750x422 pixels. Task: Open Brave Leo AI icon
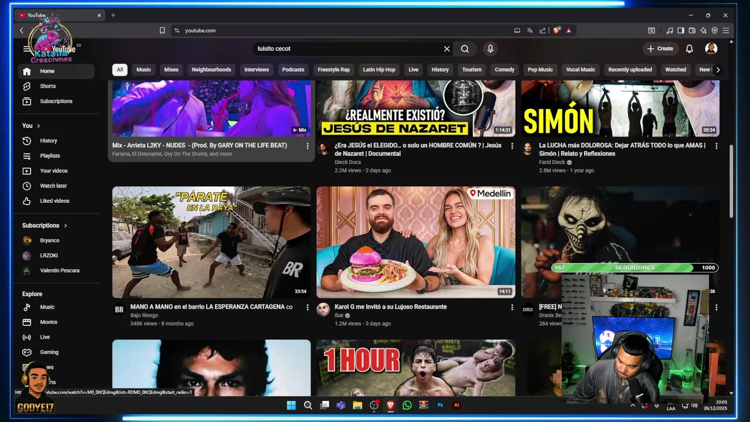703,30
